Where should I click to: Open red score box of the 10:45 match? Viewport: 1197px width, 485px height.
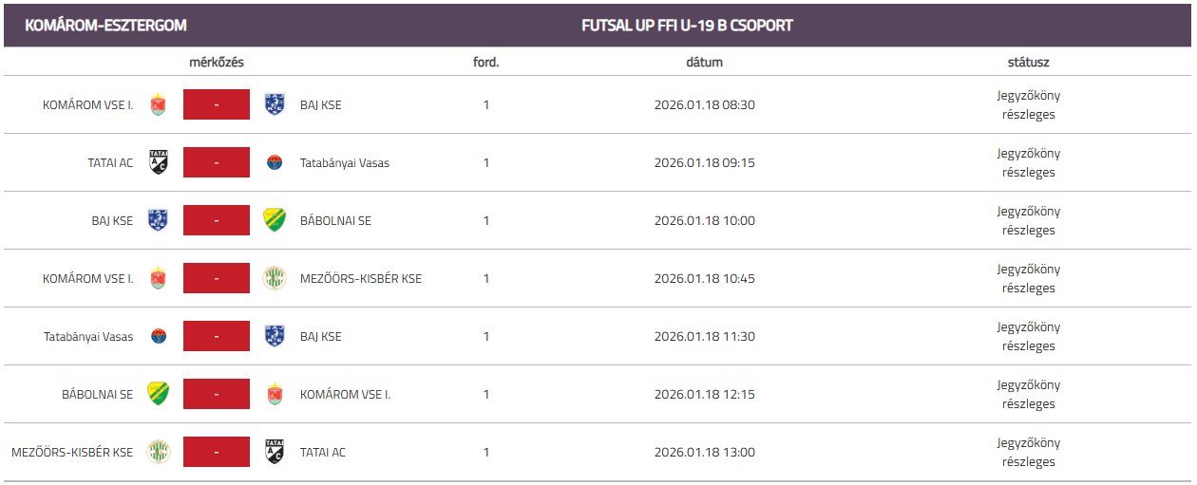click(217, 278)
